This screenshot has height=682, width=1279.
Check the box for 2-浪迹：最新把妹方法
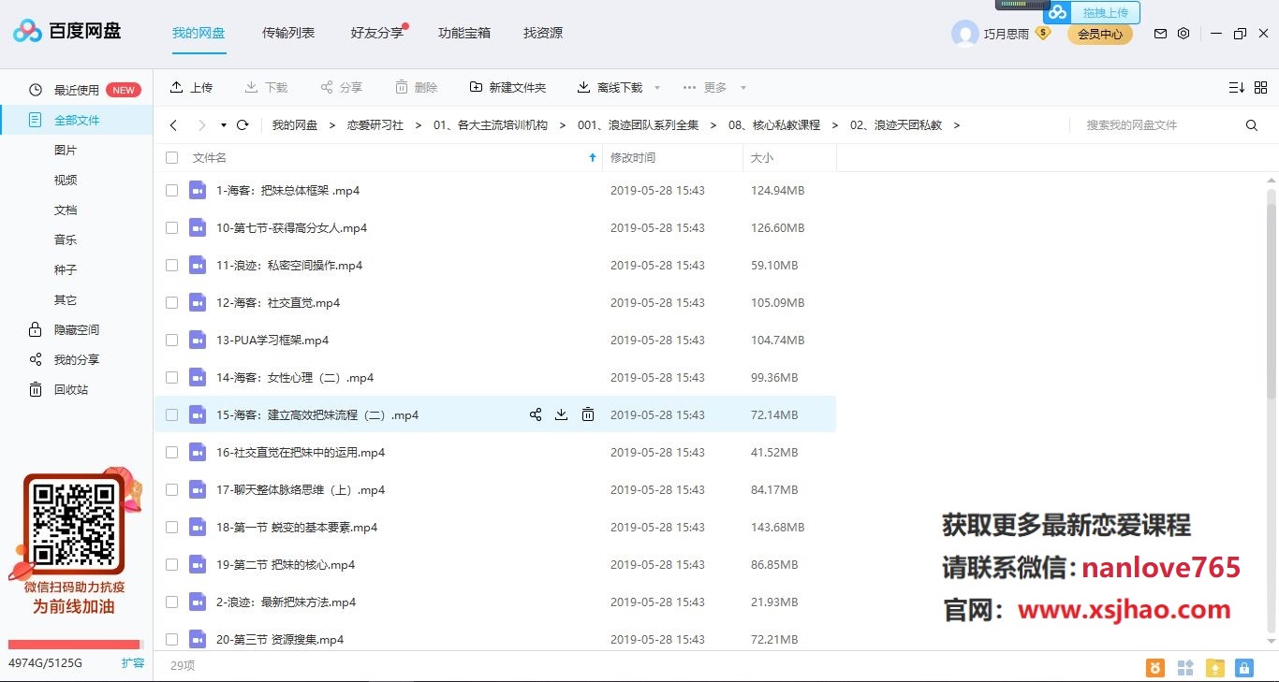pyautogui.click(x=171, y=602)
